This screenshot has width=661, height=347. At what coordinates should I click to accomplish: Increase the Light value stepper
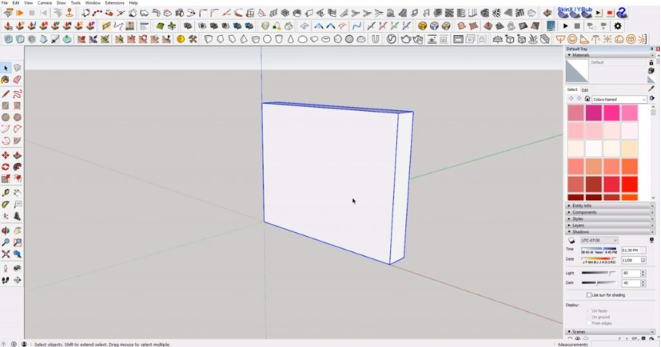[643, 272]
